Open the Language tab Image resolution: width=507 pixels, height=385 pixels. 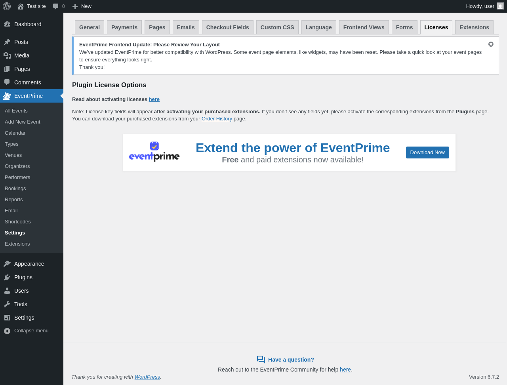coord(319,27)
